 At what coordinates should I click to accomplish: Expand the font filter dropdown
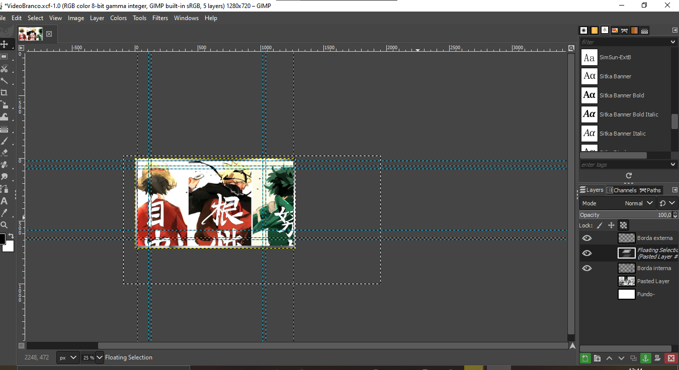[x=673, y=42]
